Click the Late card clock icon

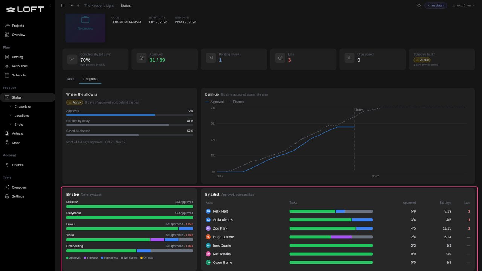(280, 58)
